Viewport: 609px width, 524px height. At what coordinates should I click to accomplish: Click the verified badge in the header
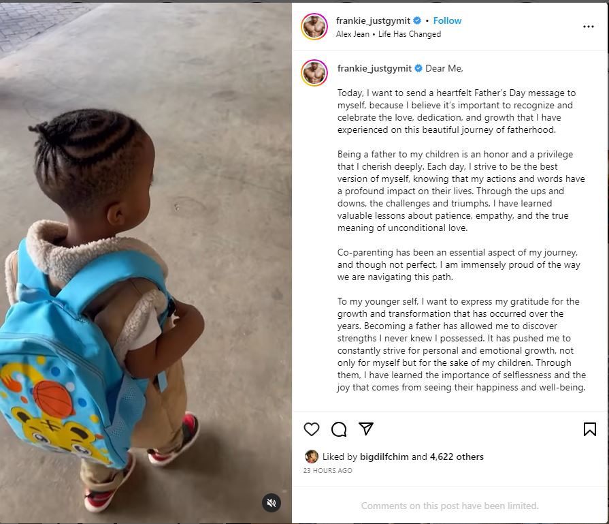417,20
